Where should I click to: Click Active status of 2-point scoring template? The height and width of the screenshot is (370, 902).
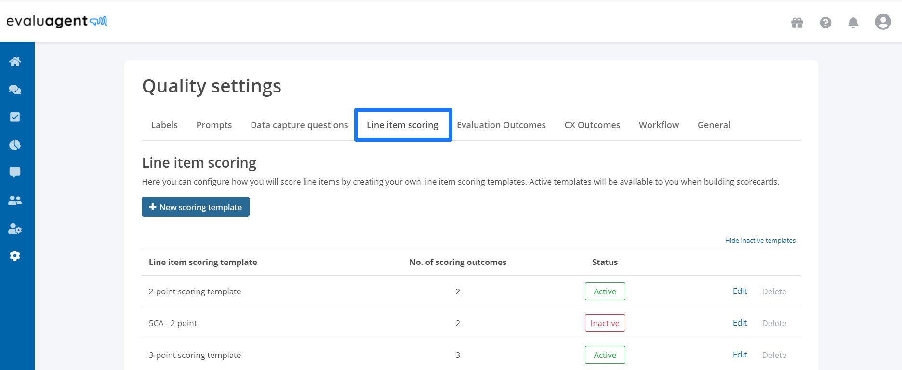tap(605, 291)
